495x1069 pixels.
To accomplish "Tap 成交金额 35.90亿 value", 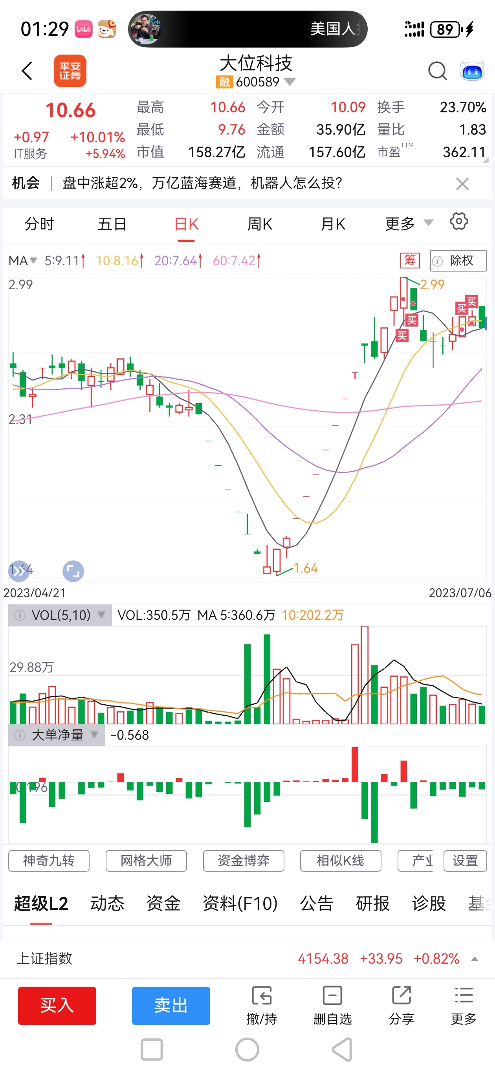I will [341, 129].
